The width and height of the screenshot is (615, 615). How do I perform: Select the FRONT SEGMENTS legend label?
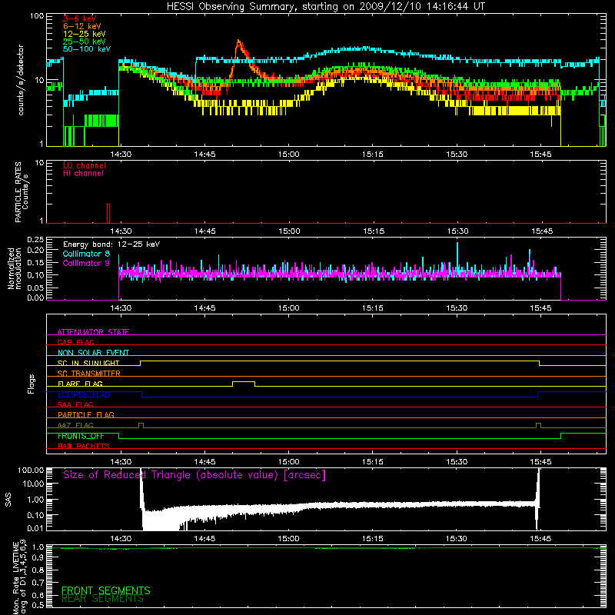point(106,590)
